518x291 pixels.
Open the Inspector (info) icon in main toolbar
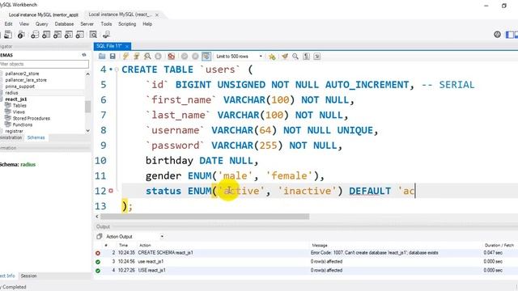[x=21, y=35]
